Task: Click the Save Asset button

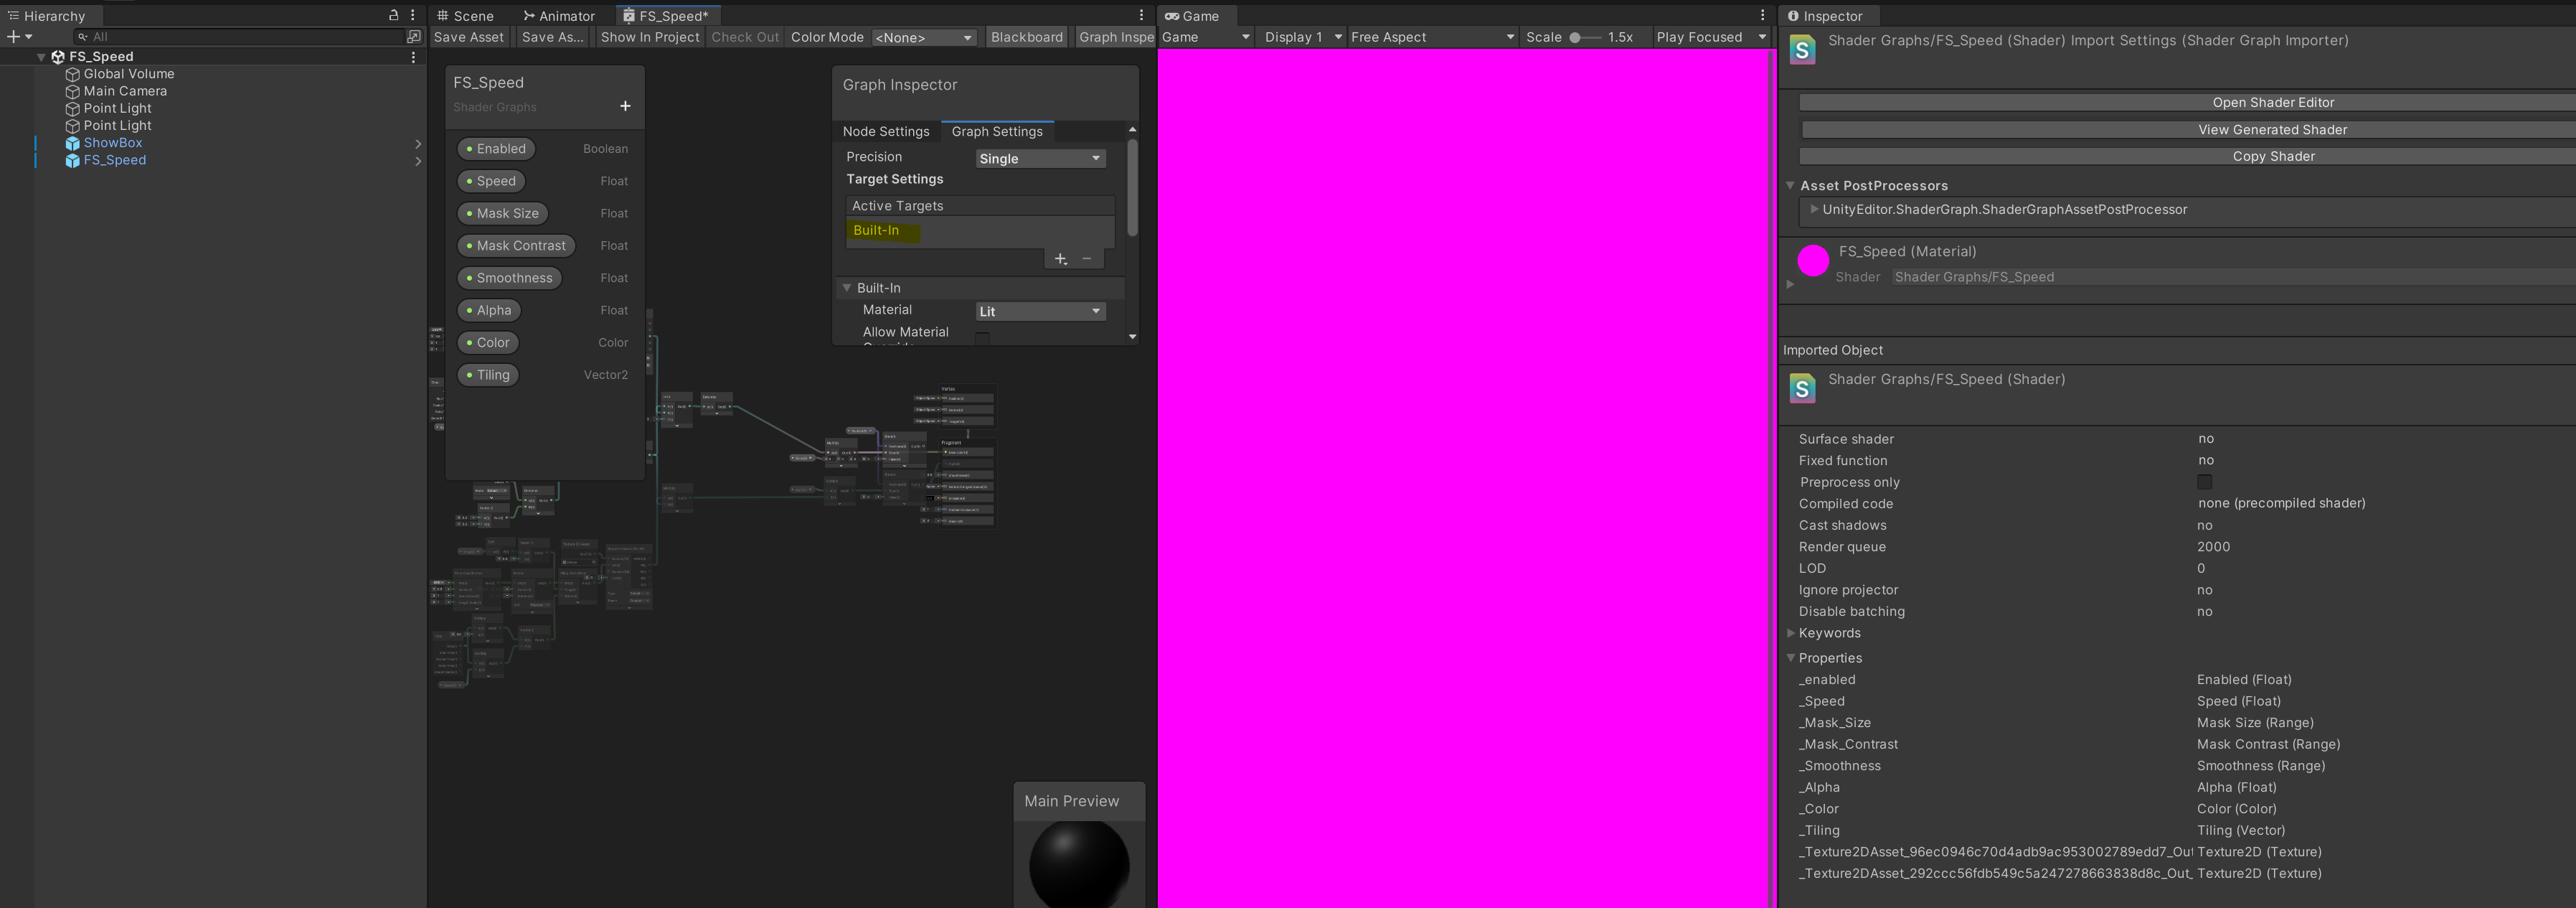Action: pyautogui.click(x=469, y=37)
